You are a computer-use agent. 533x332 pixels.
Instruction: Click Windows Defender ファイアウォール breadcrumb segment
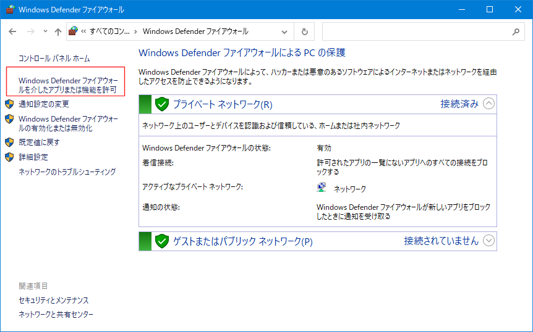(x=195, y=31)
